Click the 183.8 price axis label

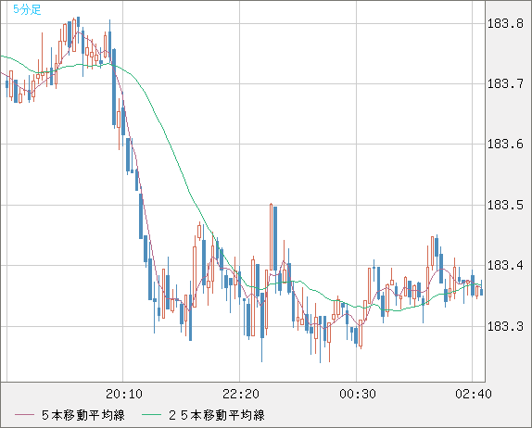505,23
